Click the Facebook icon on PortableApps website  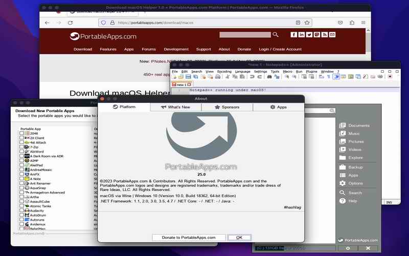tap(293, 34)
